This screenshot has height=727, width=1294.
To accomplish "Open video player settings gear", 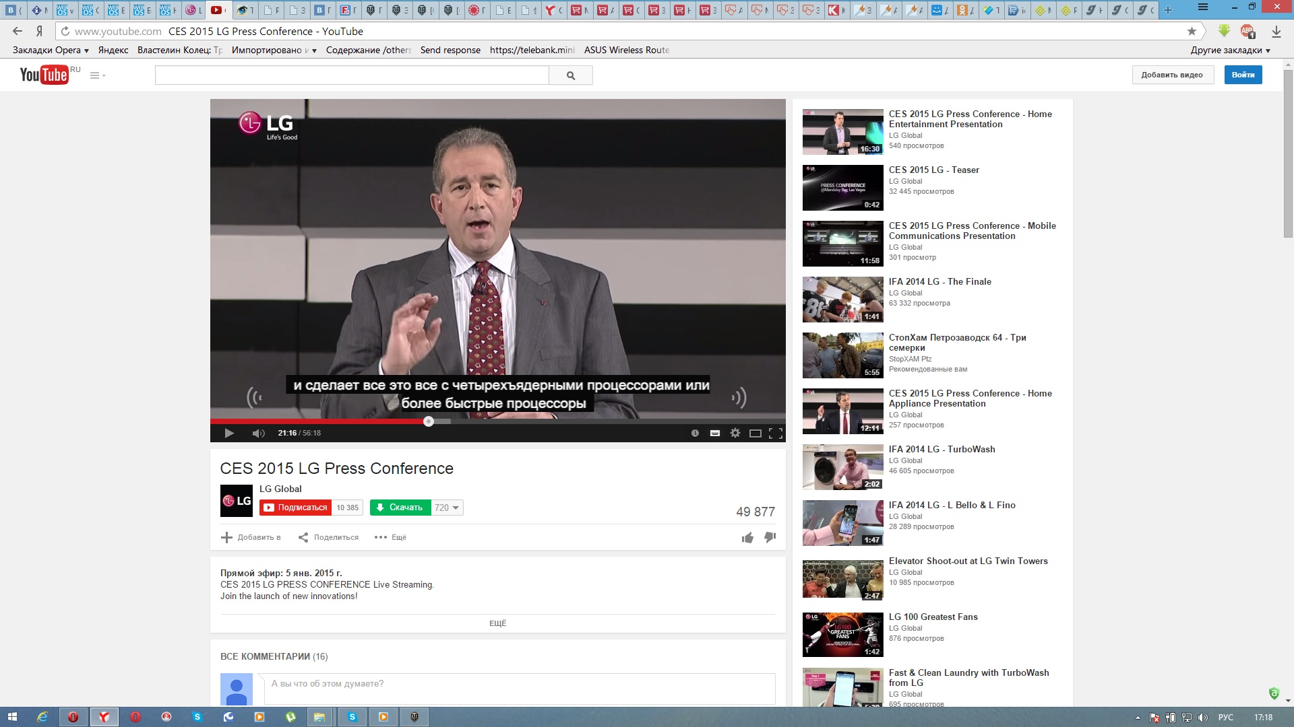I will pos(735,434).
